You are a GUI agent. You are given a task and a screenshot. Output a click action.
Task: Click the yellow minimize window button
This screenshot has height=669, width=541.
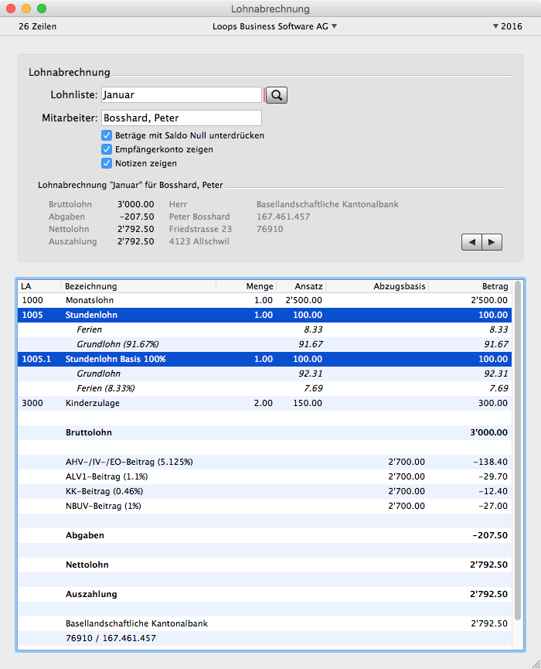26,9
